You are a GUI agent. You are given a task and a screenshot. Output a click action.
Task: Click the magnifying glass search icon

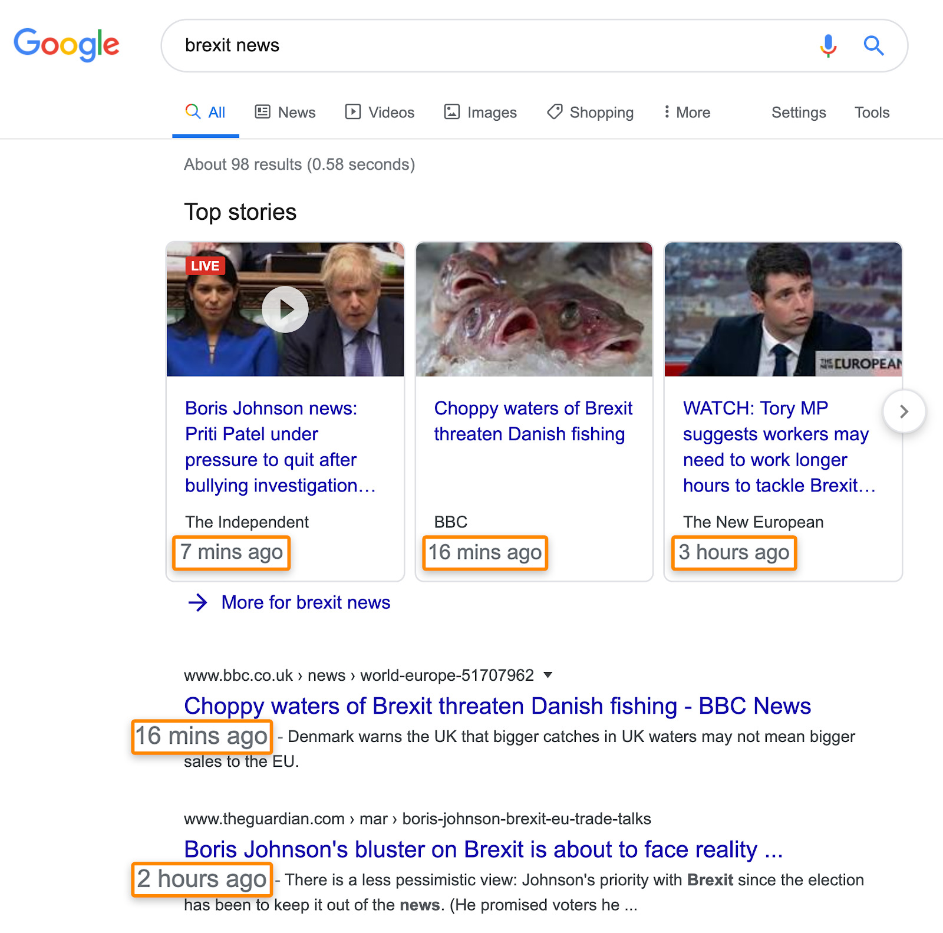873,45
